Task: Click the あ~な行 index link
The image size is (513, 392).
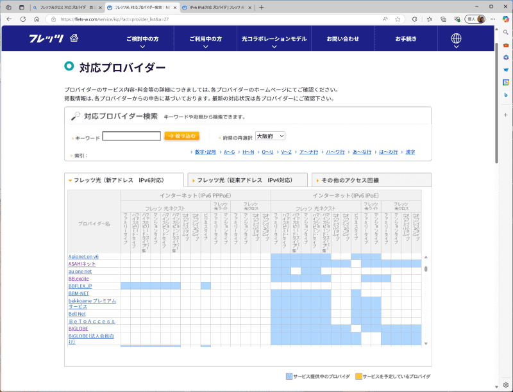Action: (x=362, y=152)
